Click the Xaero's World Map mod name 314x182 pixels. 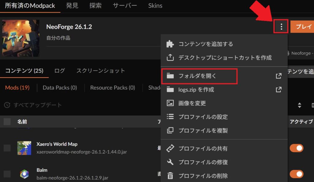click(57, 144)
